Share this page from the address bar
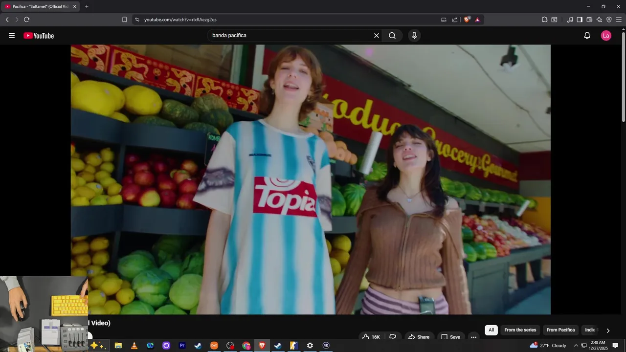626x352 pixels. click(455, 20)
